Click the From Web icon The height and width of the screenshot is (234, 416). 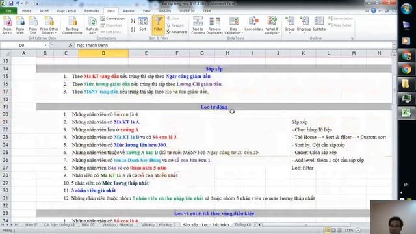pyautogui.click(x=20, y=25)
